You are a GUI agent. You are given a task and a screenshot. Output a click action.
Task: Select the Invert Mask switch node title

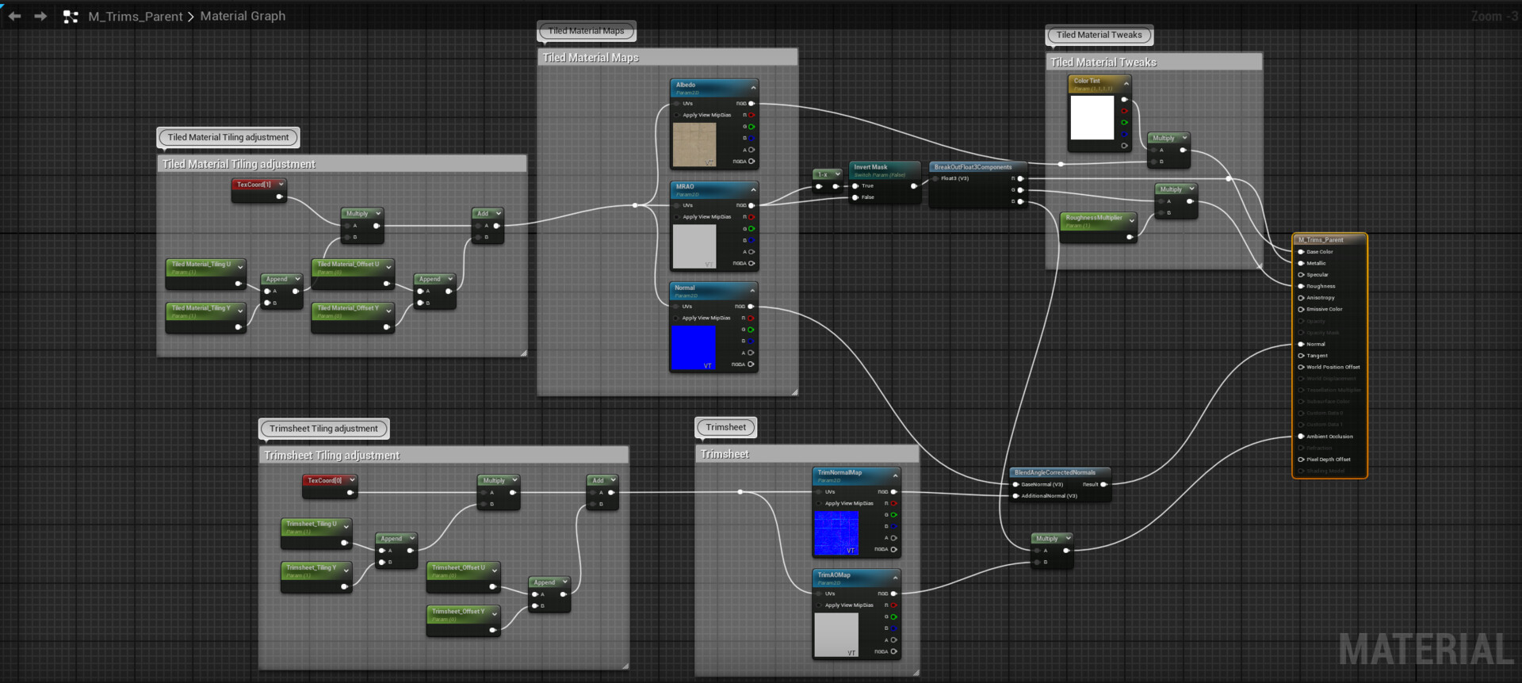tap(871, 167)
